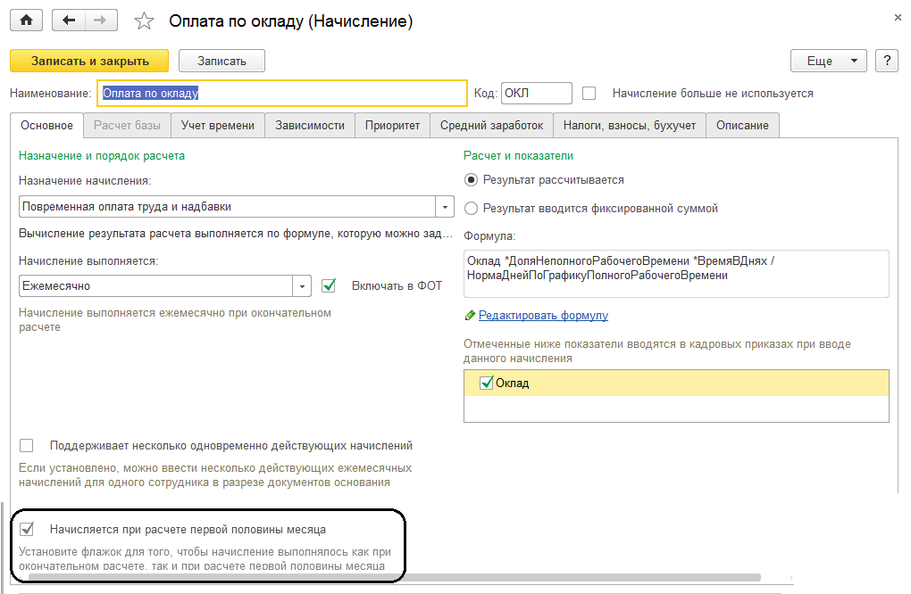Click the pencil icon next to Редактировать формулу
The height and width of the screenshot is (594, 911).
(470, 316)
